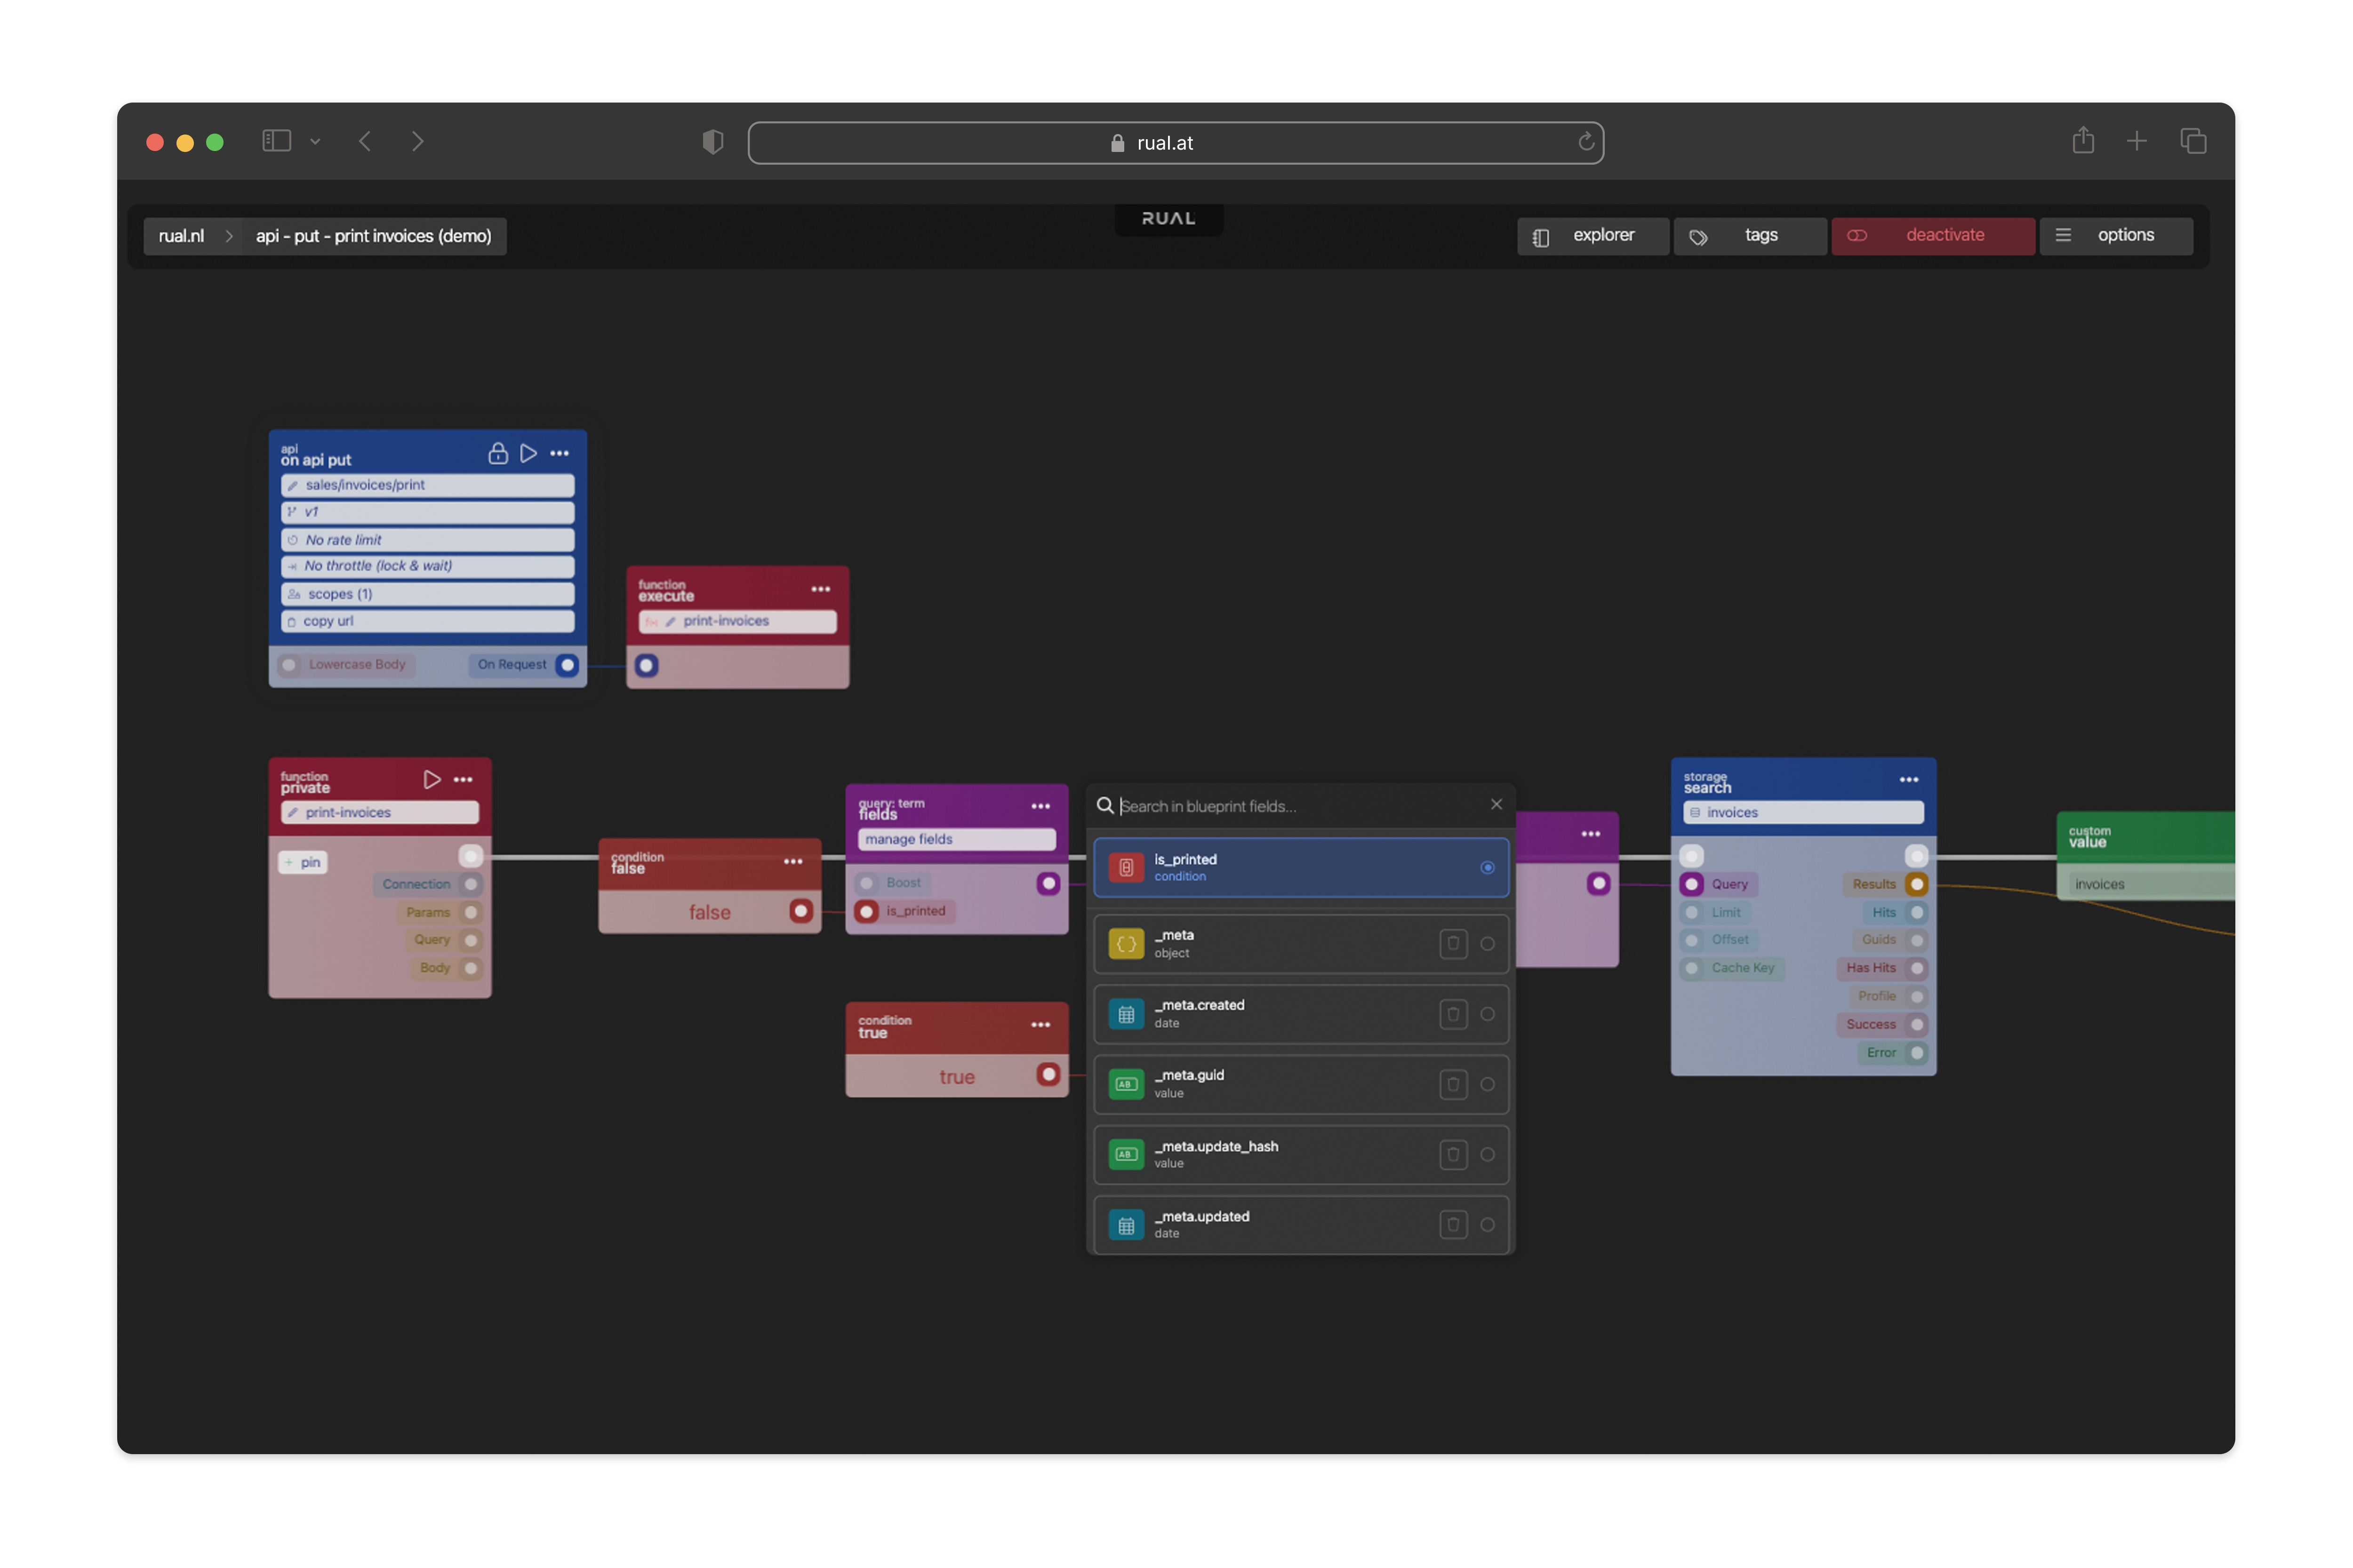The image size is (2353, 1568).
Task: Toggle the Query input on the storage search node
Action: (x=1692, y=884)
